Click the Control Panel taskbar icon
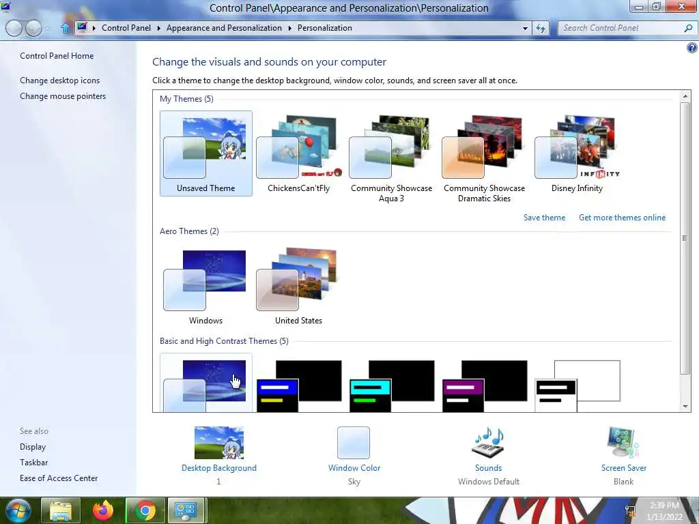The width and height of the screenshot is (699, 524). point(186,510)
